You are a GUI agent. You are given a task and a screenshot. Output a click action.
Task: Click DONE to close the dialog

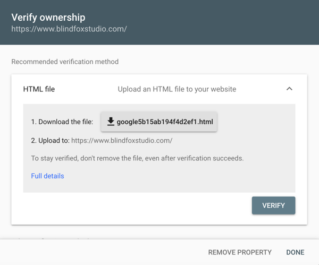point(295,252)
